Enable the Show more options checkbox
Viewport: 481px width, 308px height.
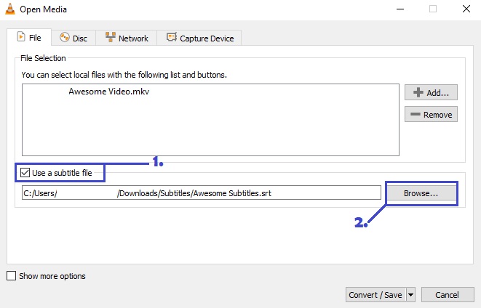12,276
